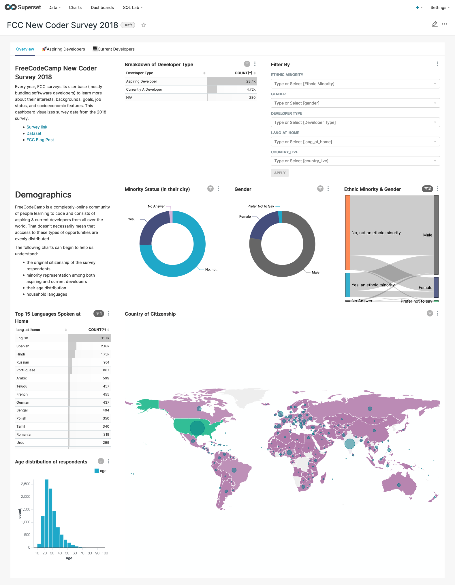Open the Developer Type filter dropdown

(x=355, y=122)
